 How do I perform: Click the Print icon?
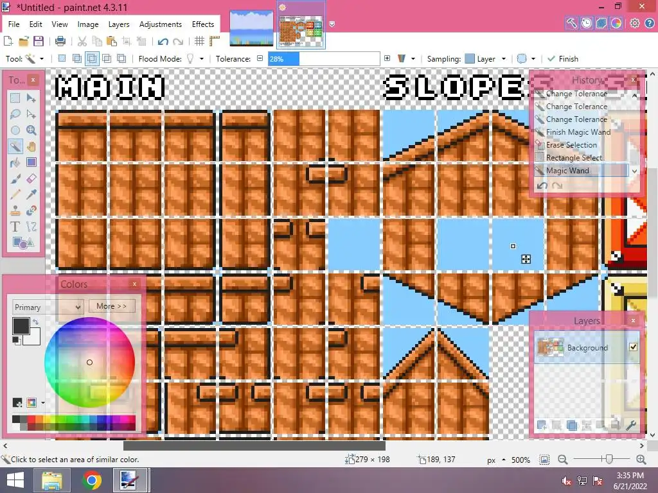(x=60, y=41)
